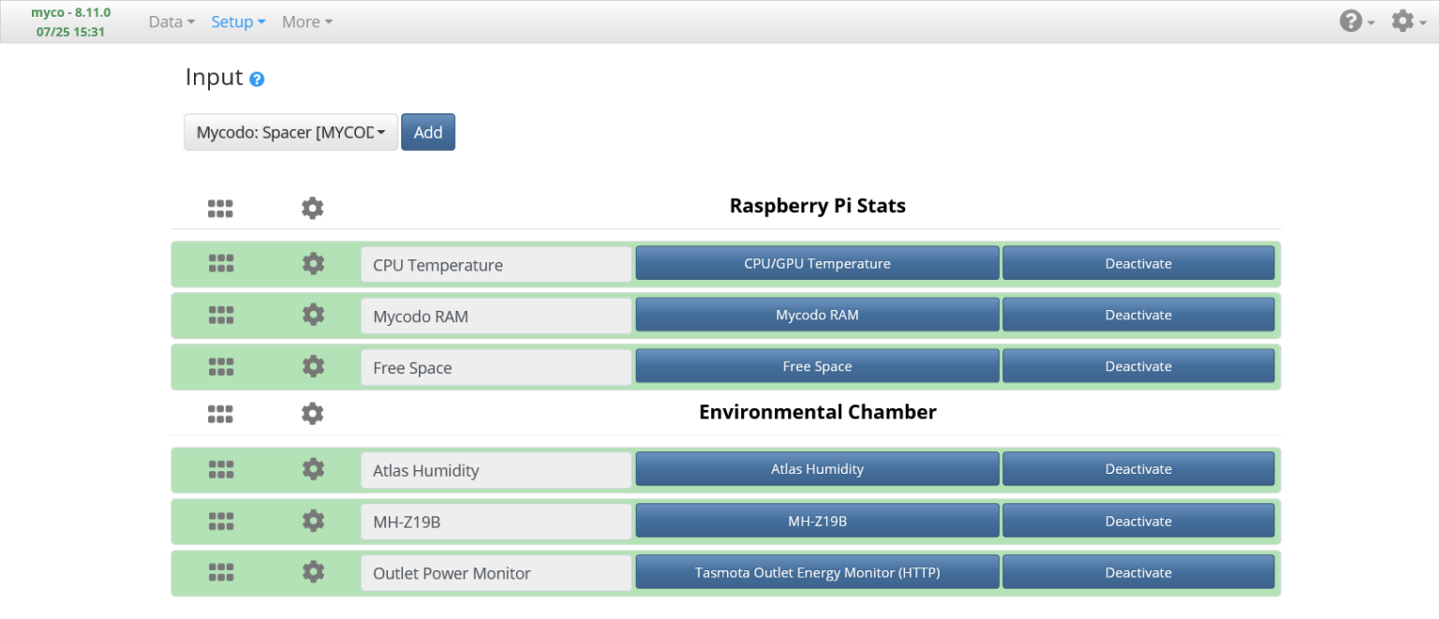Open gear settings for Atlas Humidity

pyautogui.click(x=313, y=469)
